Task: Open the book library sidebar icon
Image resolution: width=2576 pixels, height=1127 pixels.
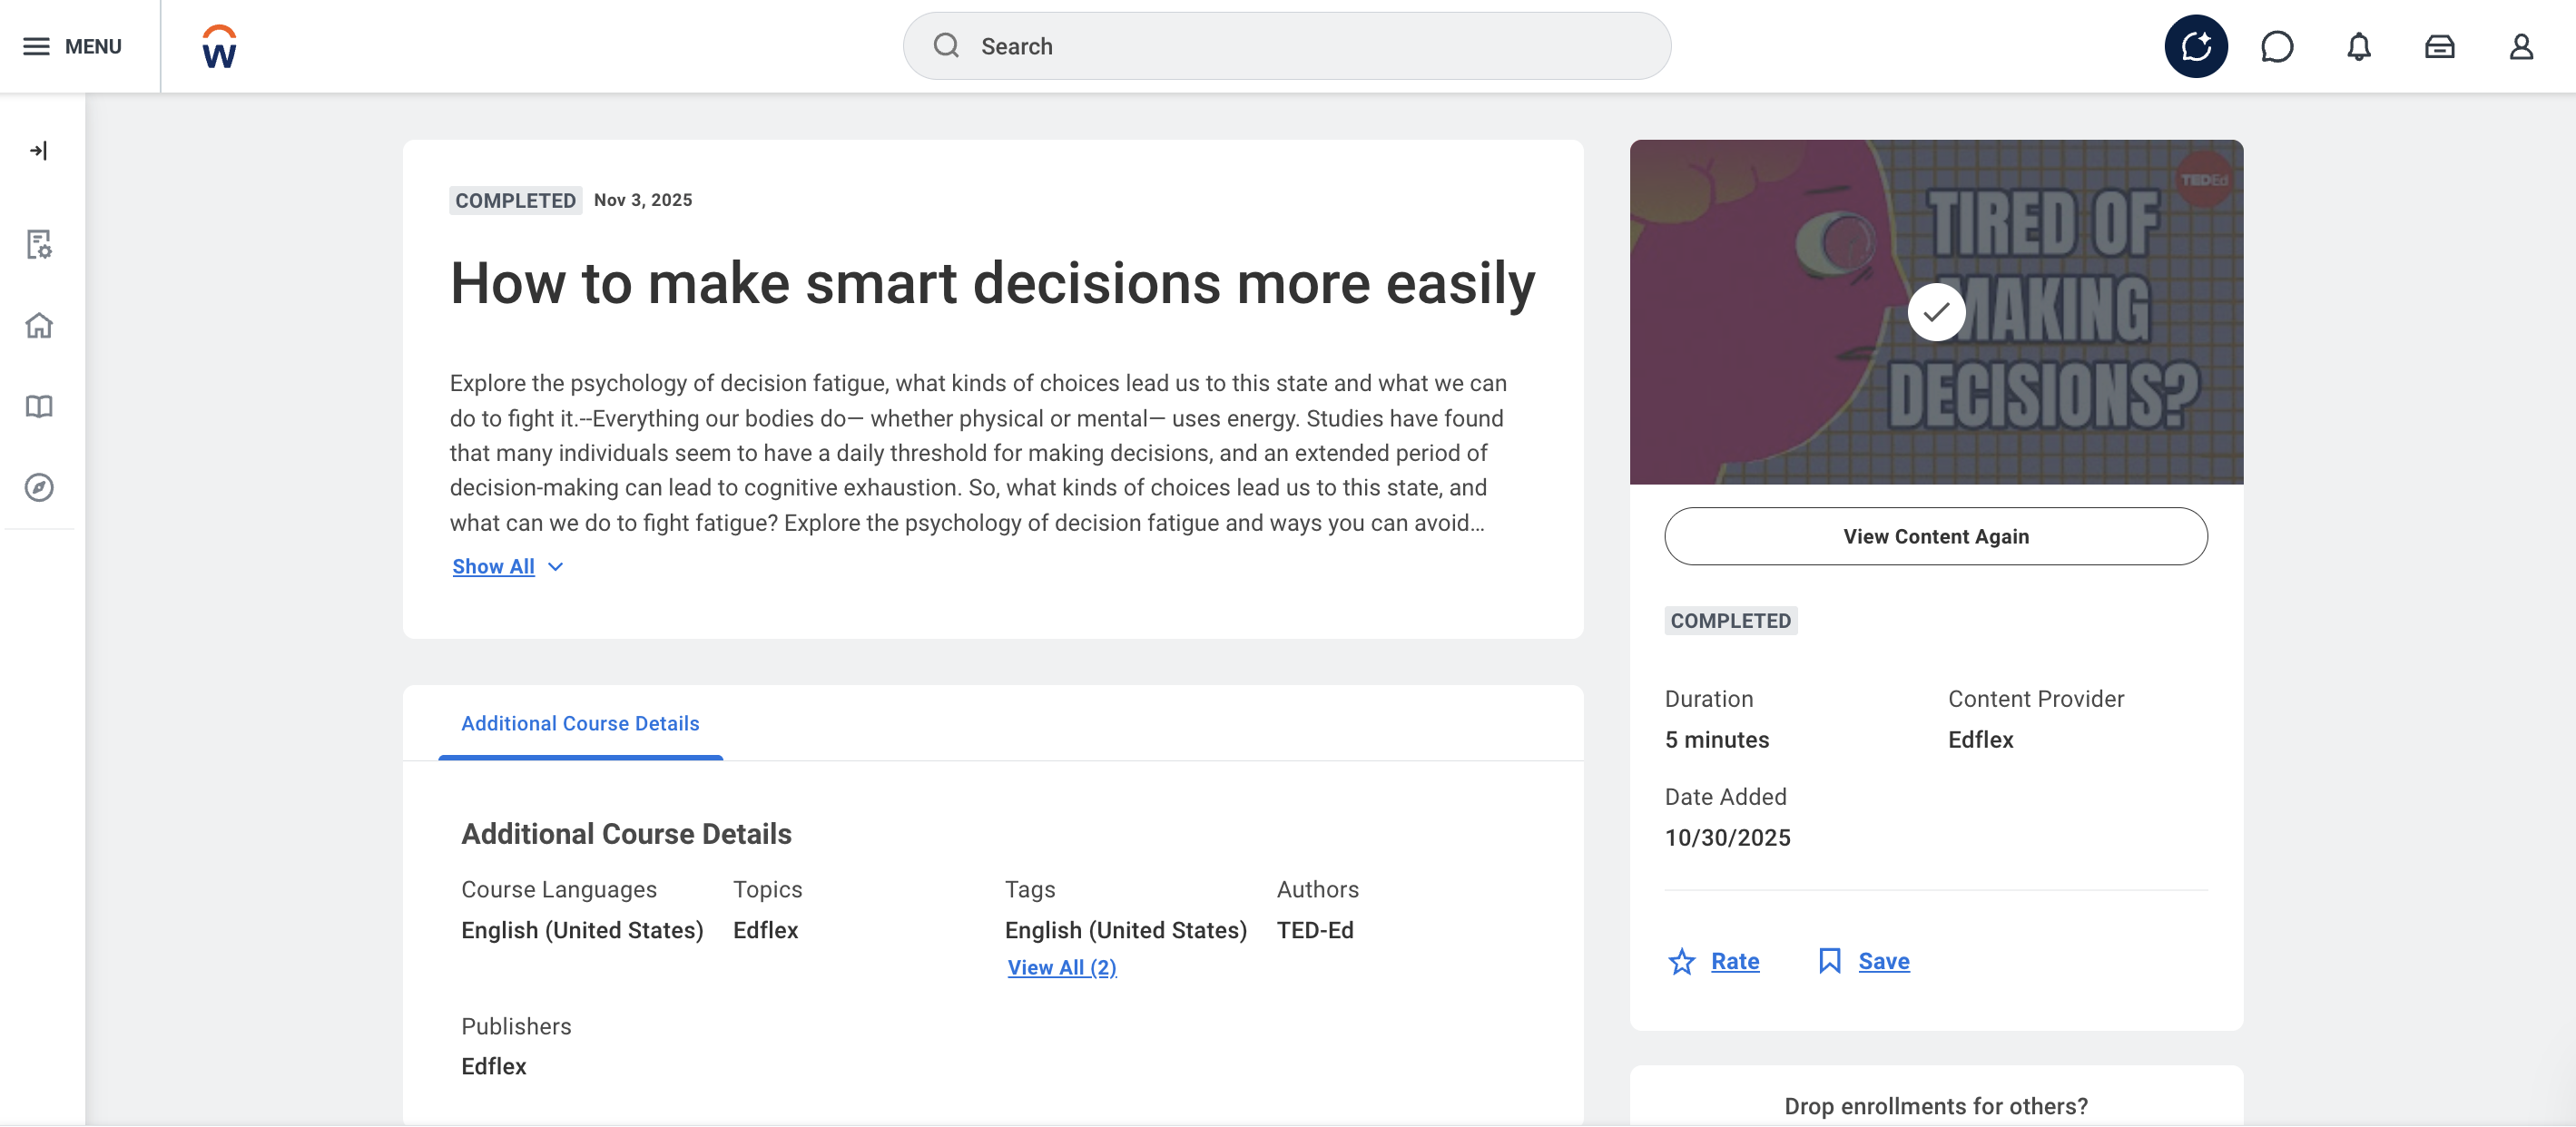Action: (39, 407)
